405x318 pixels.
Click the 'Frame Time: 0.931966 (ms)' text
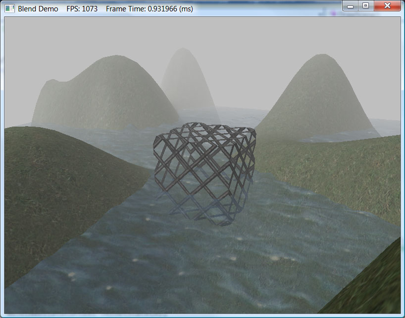[x=150, y=9]
